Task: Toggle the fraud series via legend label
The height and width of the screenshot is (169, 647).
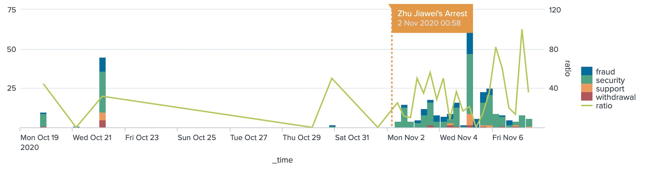Action: click(605, 72)
